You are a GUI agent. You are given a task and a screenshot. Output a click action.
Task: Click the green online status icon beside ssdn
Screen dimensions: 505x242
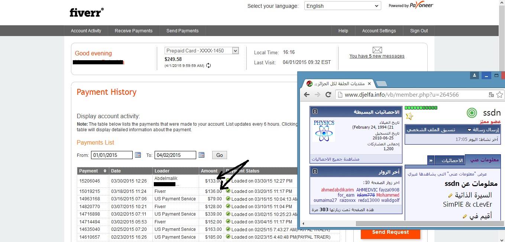[472, 113]
